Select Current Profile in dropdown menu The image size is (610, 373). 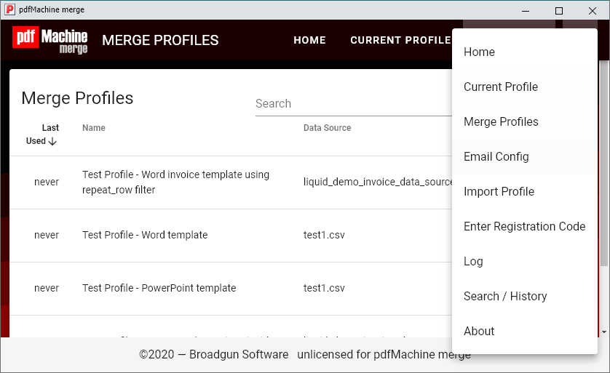[x=501, y=87]
